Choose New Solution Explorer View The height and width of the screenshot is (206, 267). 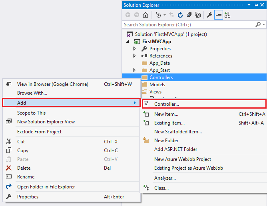click(72, 122)
